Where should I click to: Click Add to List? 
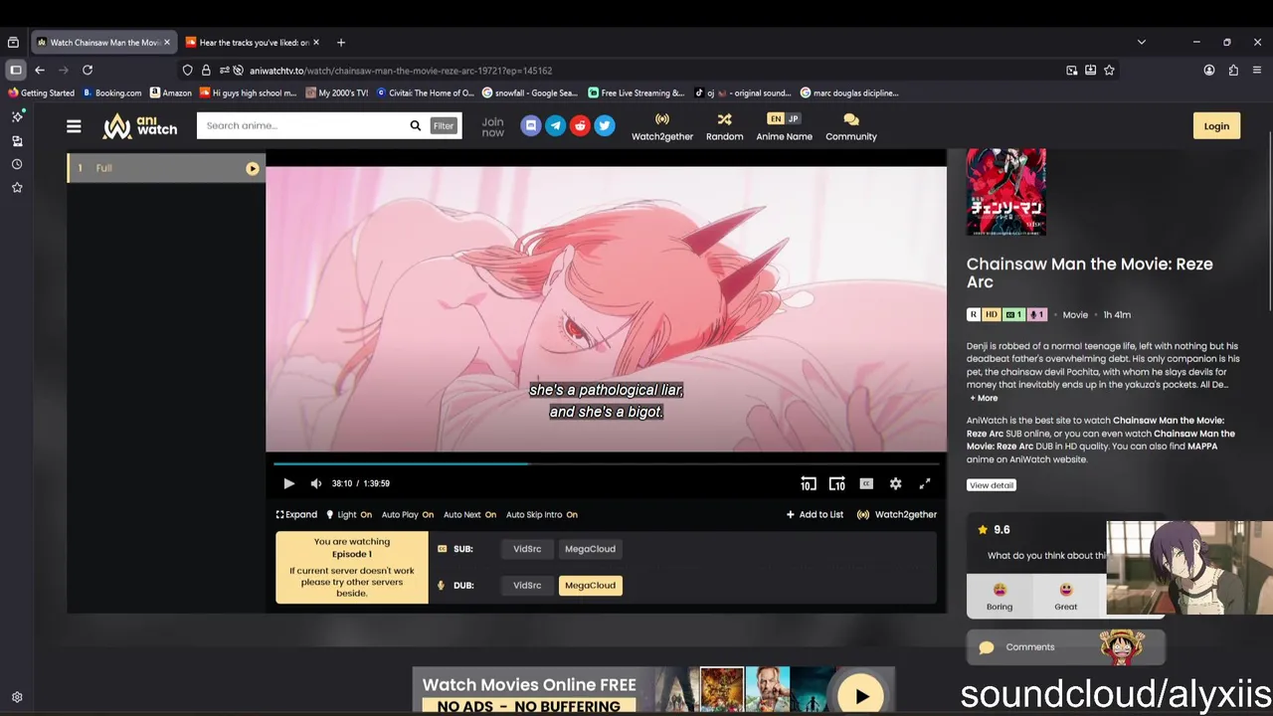click(x=815, y=514)
